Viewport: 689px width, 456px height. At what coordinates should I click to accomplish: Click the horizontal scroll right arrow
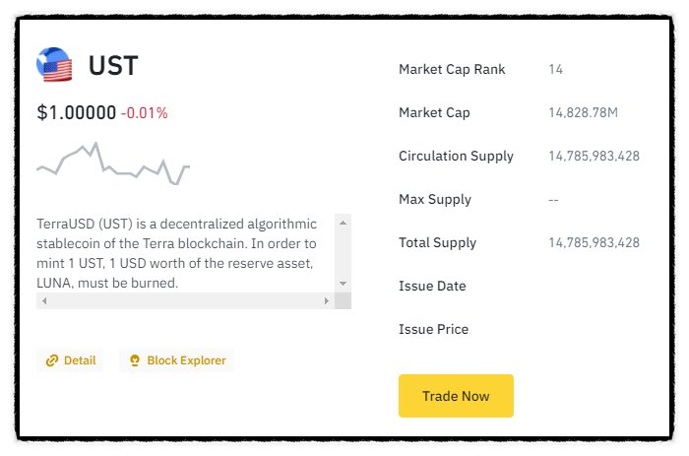pos(327,300)
